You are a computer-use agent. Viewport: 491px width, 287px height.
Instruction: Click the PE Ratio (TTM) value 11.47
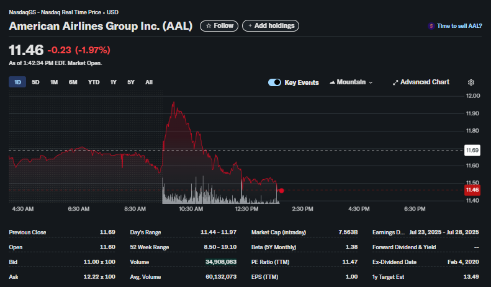pyautogui.click(x=349, y=262)
